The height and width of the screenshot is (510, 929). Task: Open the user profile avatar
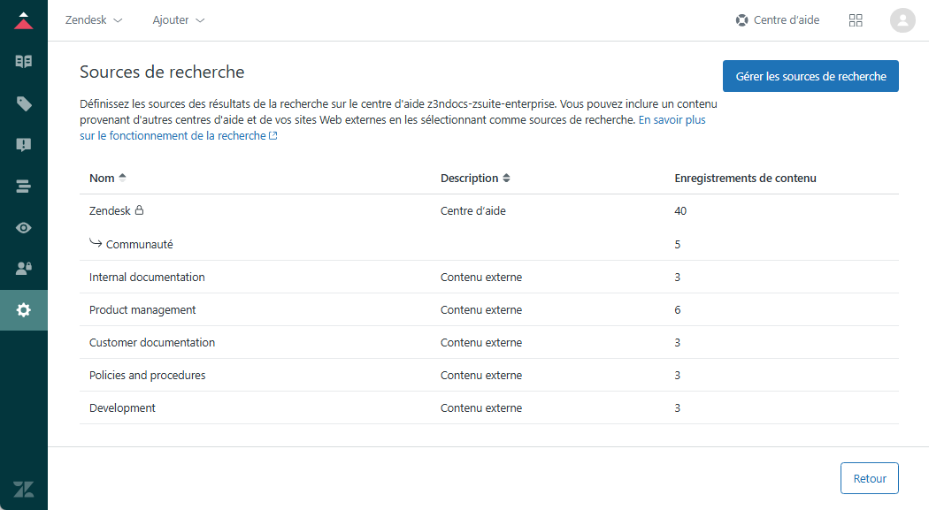(x=902, y=20)
